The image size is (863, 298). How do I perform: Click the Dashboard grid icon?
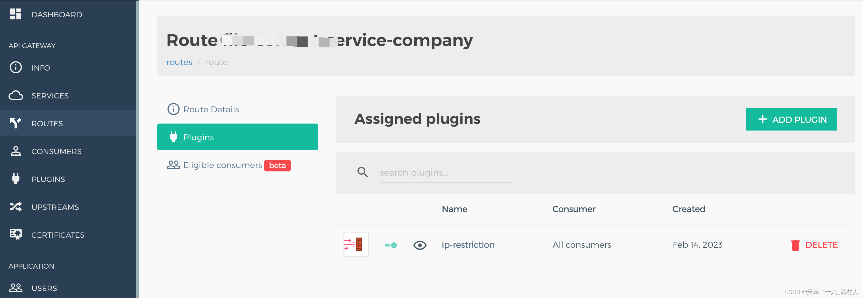pos(16,14)
